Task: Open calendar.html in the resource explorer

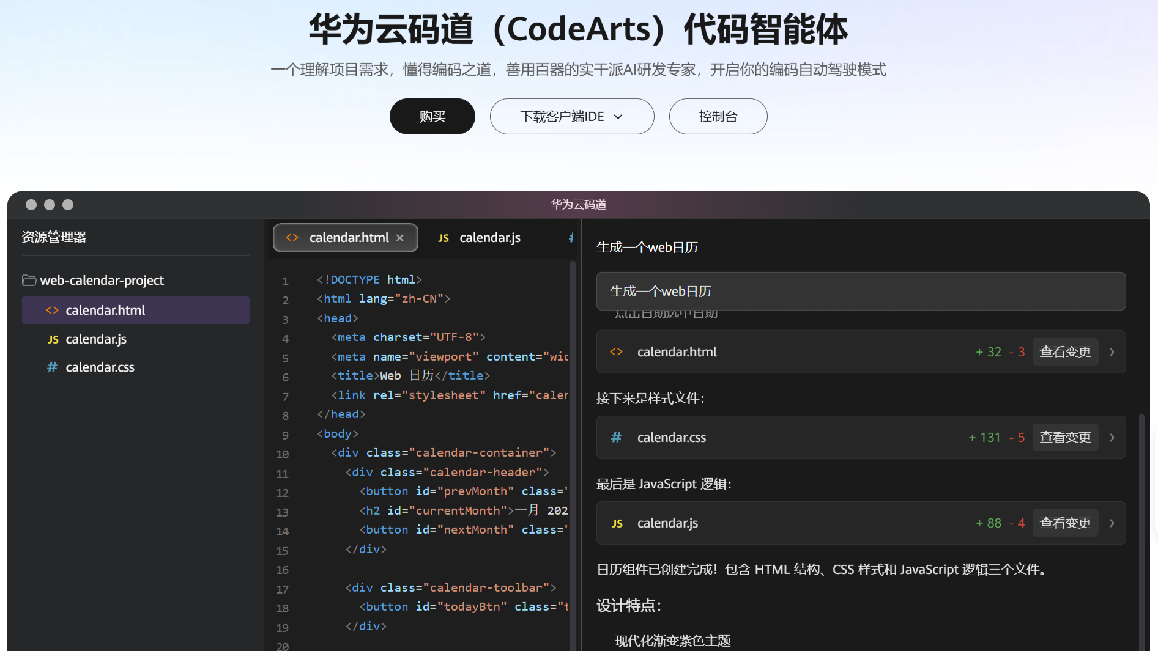Action: [136, 310]
